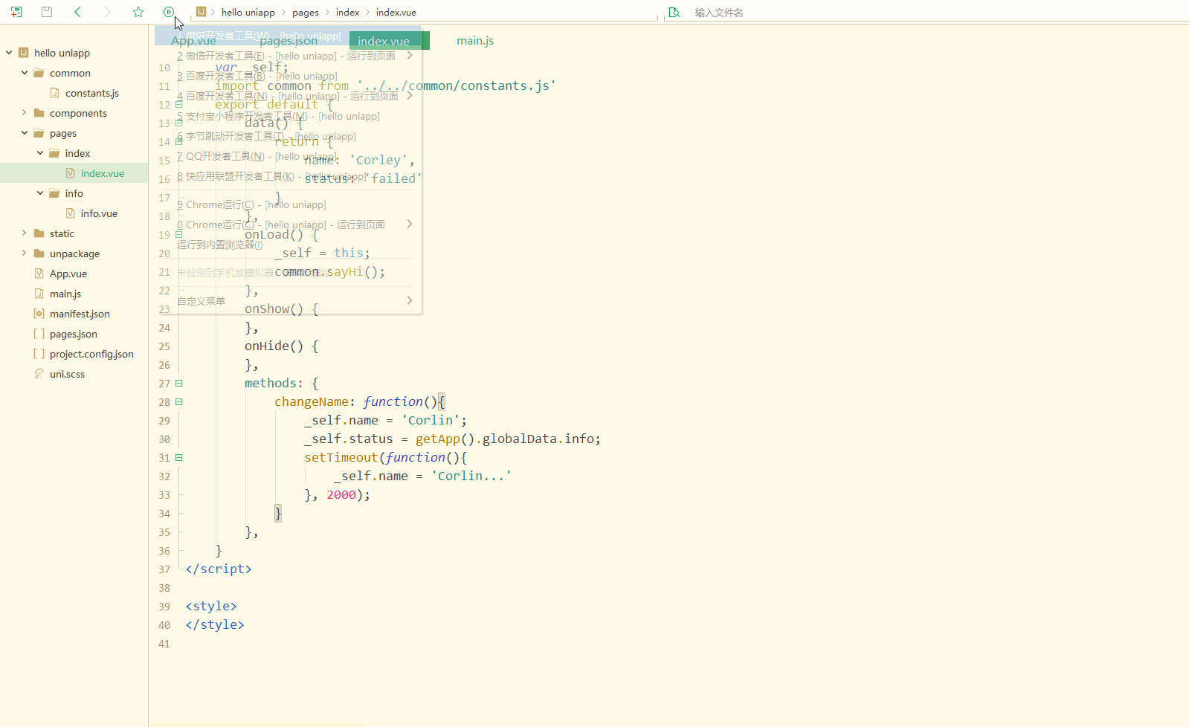Viewport: 1189px width, 727px height.
Task: Expand the unpackage folder chevron
Action: tap(25, 253)
